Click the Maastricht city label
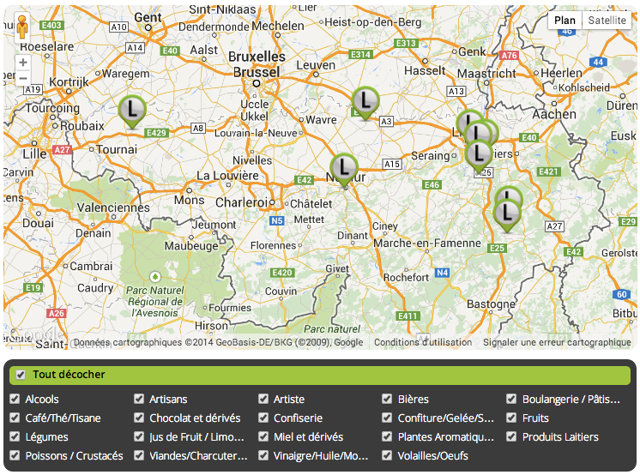The height and width of the screenshot is (475, 640). (x=486, y=74)
